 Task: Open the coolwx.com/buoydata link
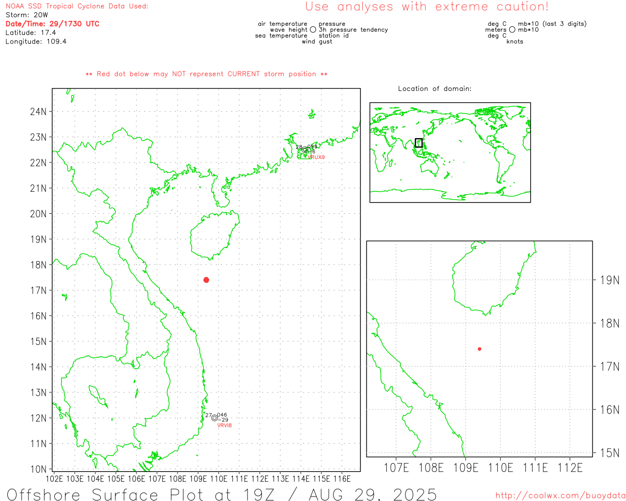coord(560,496)
